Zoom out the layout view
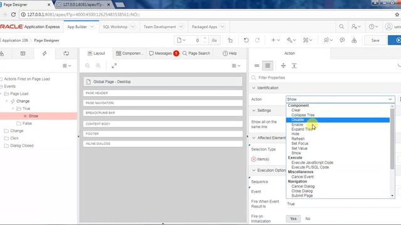Viewport: 401px width, 225px height. tap(88, 66)
